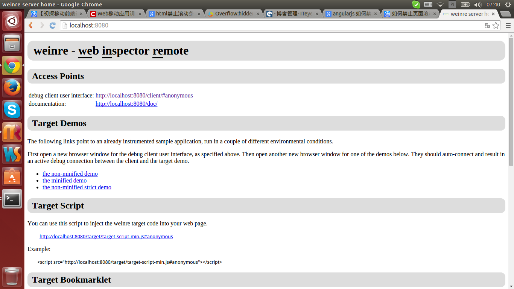Image resolution: width=514 pixels, height=289 pixels.
Task: Switch to the 如何禁止页面滚动 tab
Action: tap(411, 14)
